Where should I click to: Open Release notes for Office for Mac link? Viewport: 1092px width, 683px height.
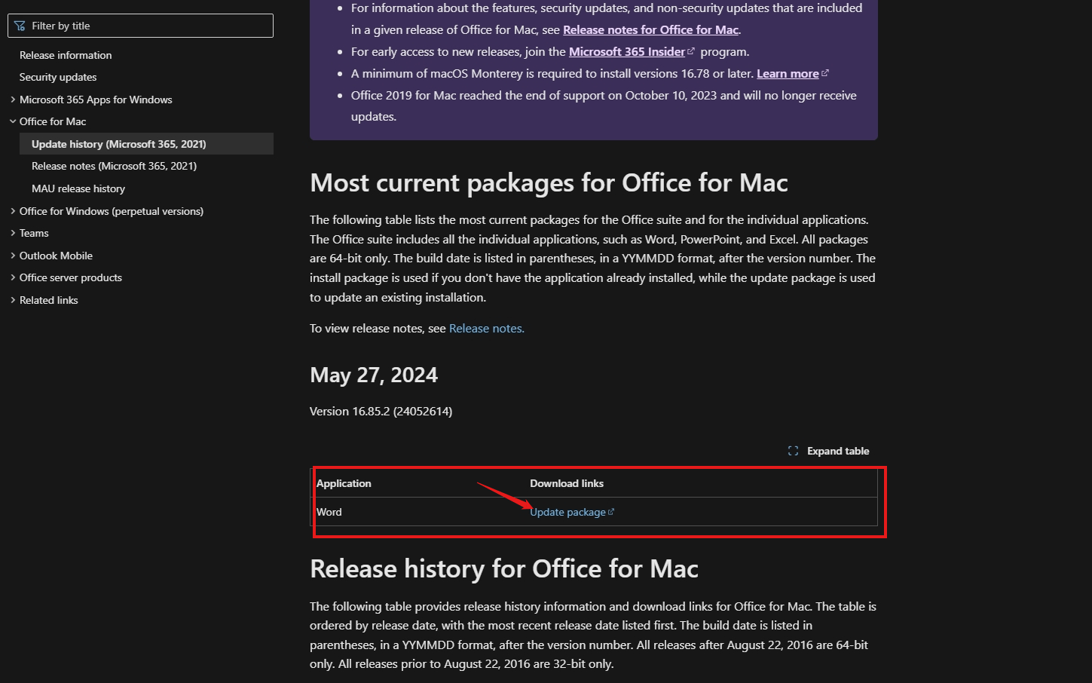[x=650, y=29]
